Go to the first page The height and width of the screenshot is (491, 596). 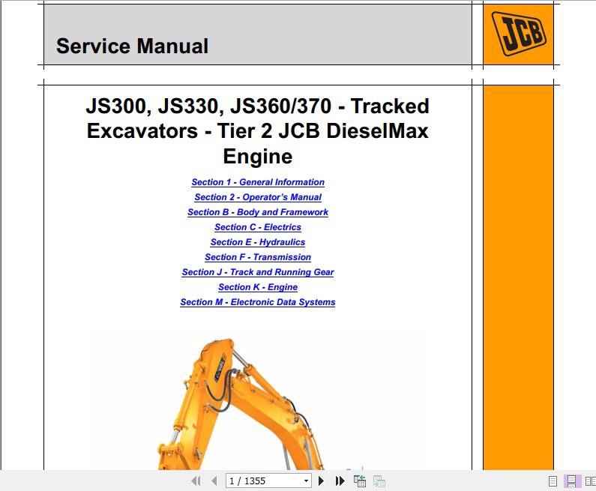[196, 481]
